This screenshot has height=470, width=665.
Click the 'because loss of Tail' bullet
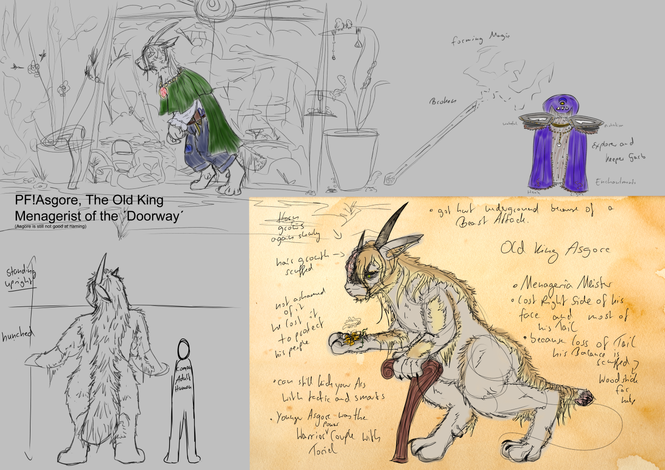580,342
